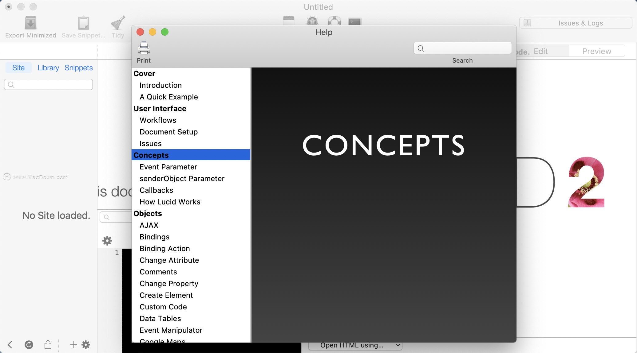
Task: Open How Lucid Works help topic
Action: (x=170, y=202)
